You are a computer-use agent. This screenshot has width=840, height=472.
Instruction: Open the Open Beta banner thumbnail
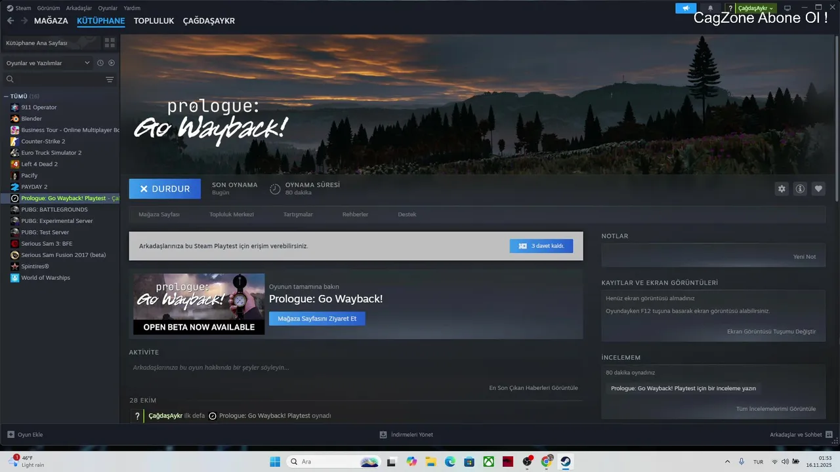click(199, 304)
